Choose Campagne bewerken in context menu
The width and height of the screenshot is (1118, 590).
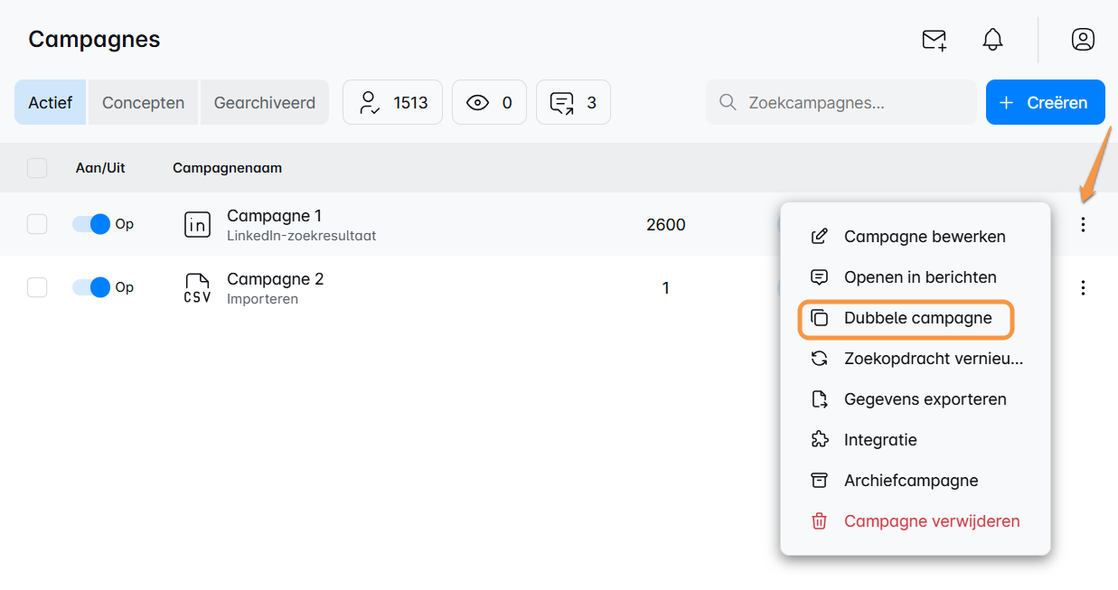coord(924,237)
